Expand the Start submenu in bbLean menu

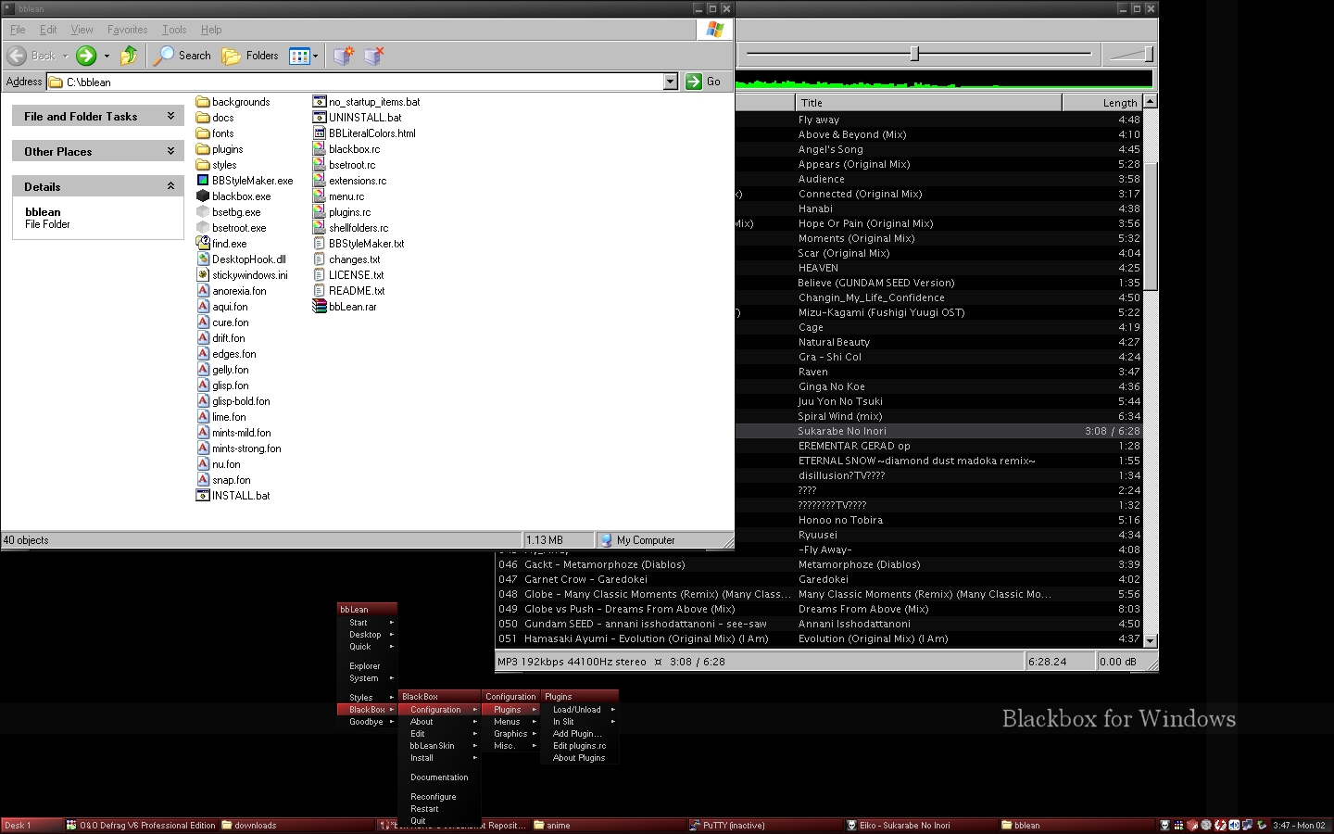point(368,623)
